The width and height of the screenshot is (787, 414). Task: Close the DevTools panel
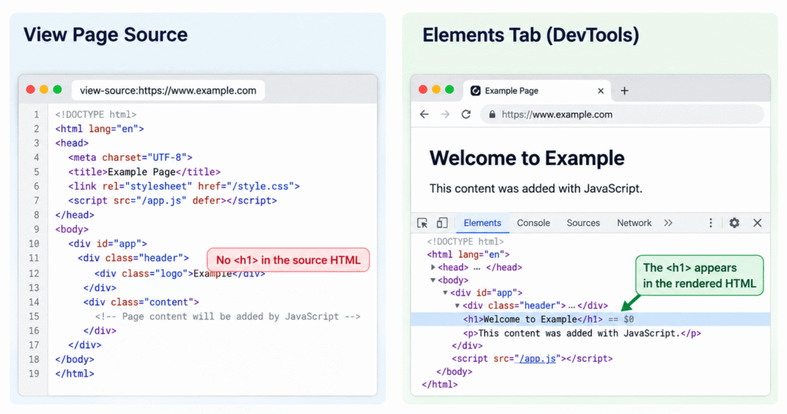(757, 223)
